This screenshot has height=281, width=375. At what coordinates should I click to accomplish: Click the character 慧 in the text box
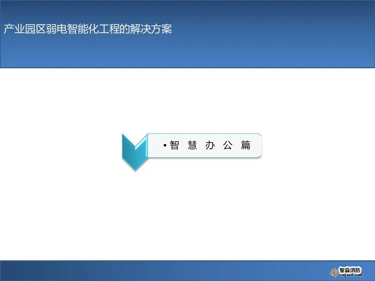coord(192,146)
